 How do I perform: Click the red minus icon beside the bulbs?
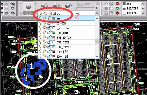point(117,4)
